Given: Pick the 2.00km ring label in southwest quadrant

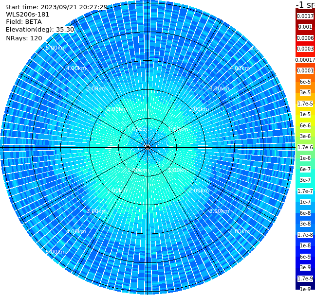Looking at the screenshot, I should [117, 191].
